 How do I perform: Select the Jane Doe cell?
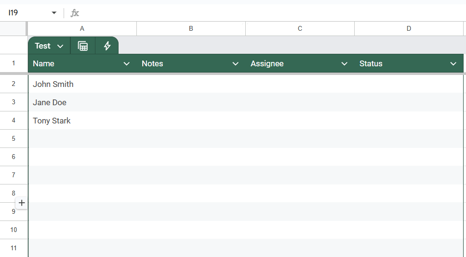click(82, 102)
